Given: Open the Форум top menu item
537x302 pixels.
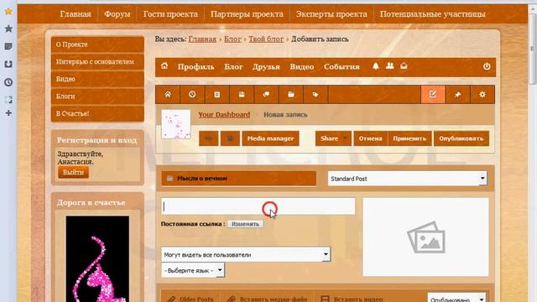Looking at the screenshot, I should coord(117,14).
